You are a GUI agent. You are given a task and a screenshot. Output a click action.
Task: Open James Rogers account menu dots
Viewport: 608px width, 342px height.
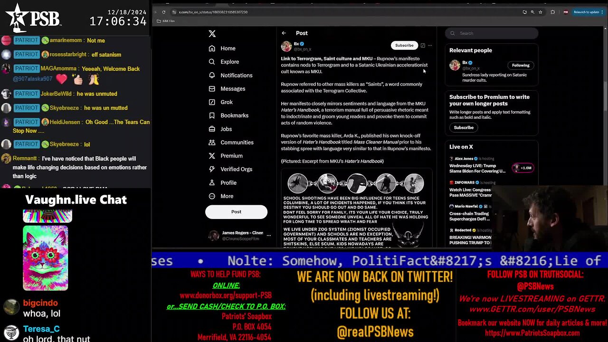[269, 235]
